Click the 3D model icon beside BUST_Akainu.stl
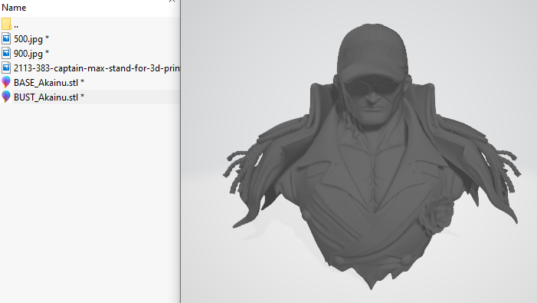The image size is (537, 303). pyautogui.click(x=6, y=97)
